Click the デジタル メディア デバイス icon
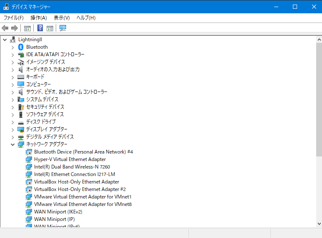The width and height of the screenshot is (322, 238). point(21,137)
